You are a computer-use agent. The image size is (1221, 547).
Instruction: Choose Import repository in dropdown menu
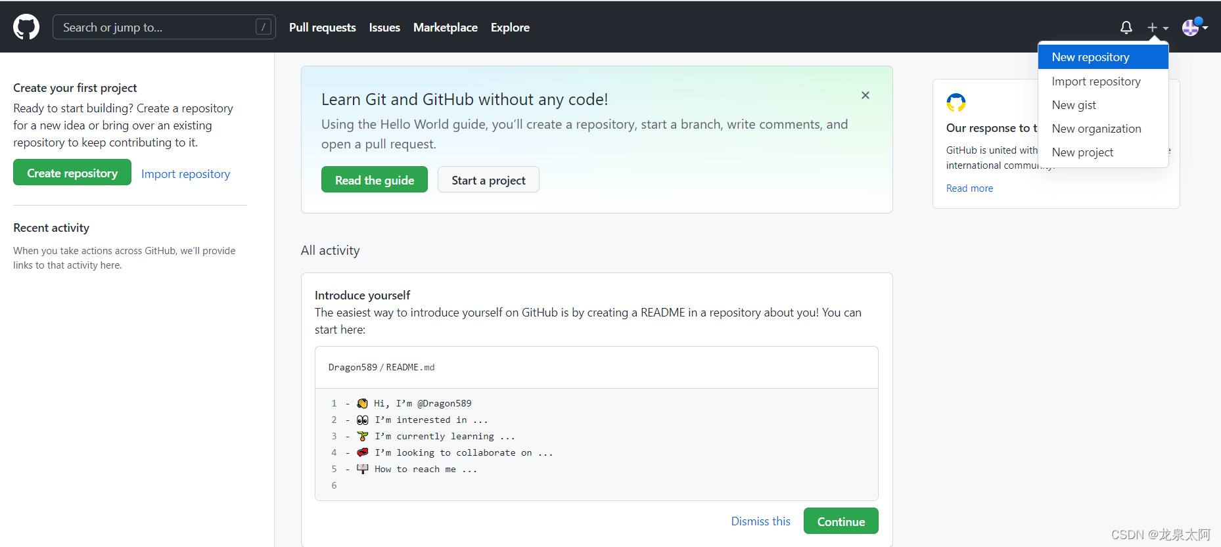1103,81
